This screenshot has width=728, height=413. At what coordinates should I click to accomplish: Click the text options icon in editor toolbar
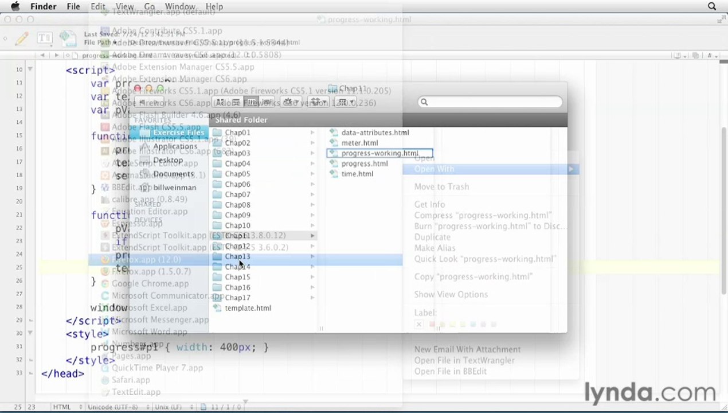tap(44, 38)
